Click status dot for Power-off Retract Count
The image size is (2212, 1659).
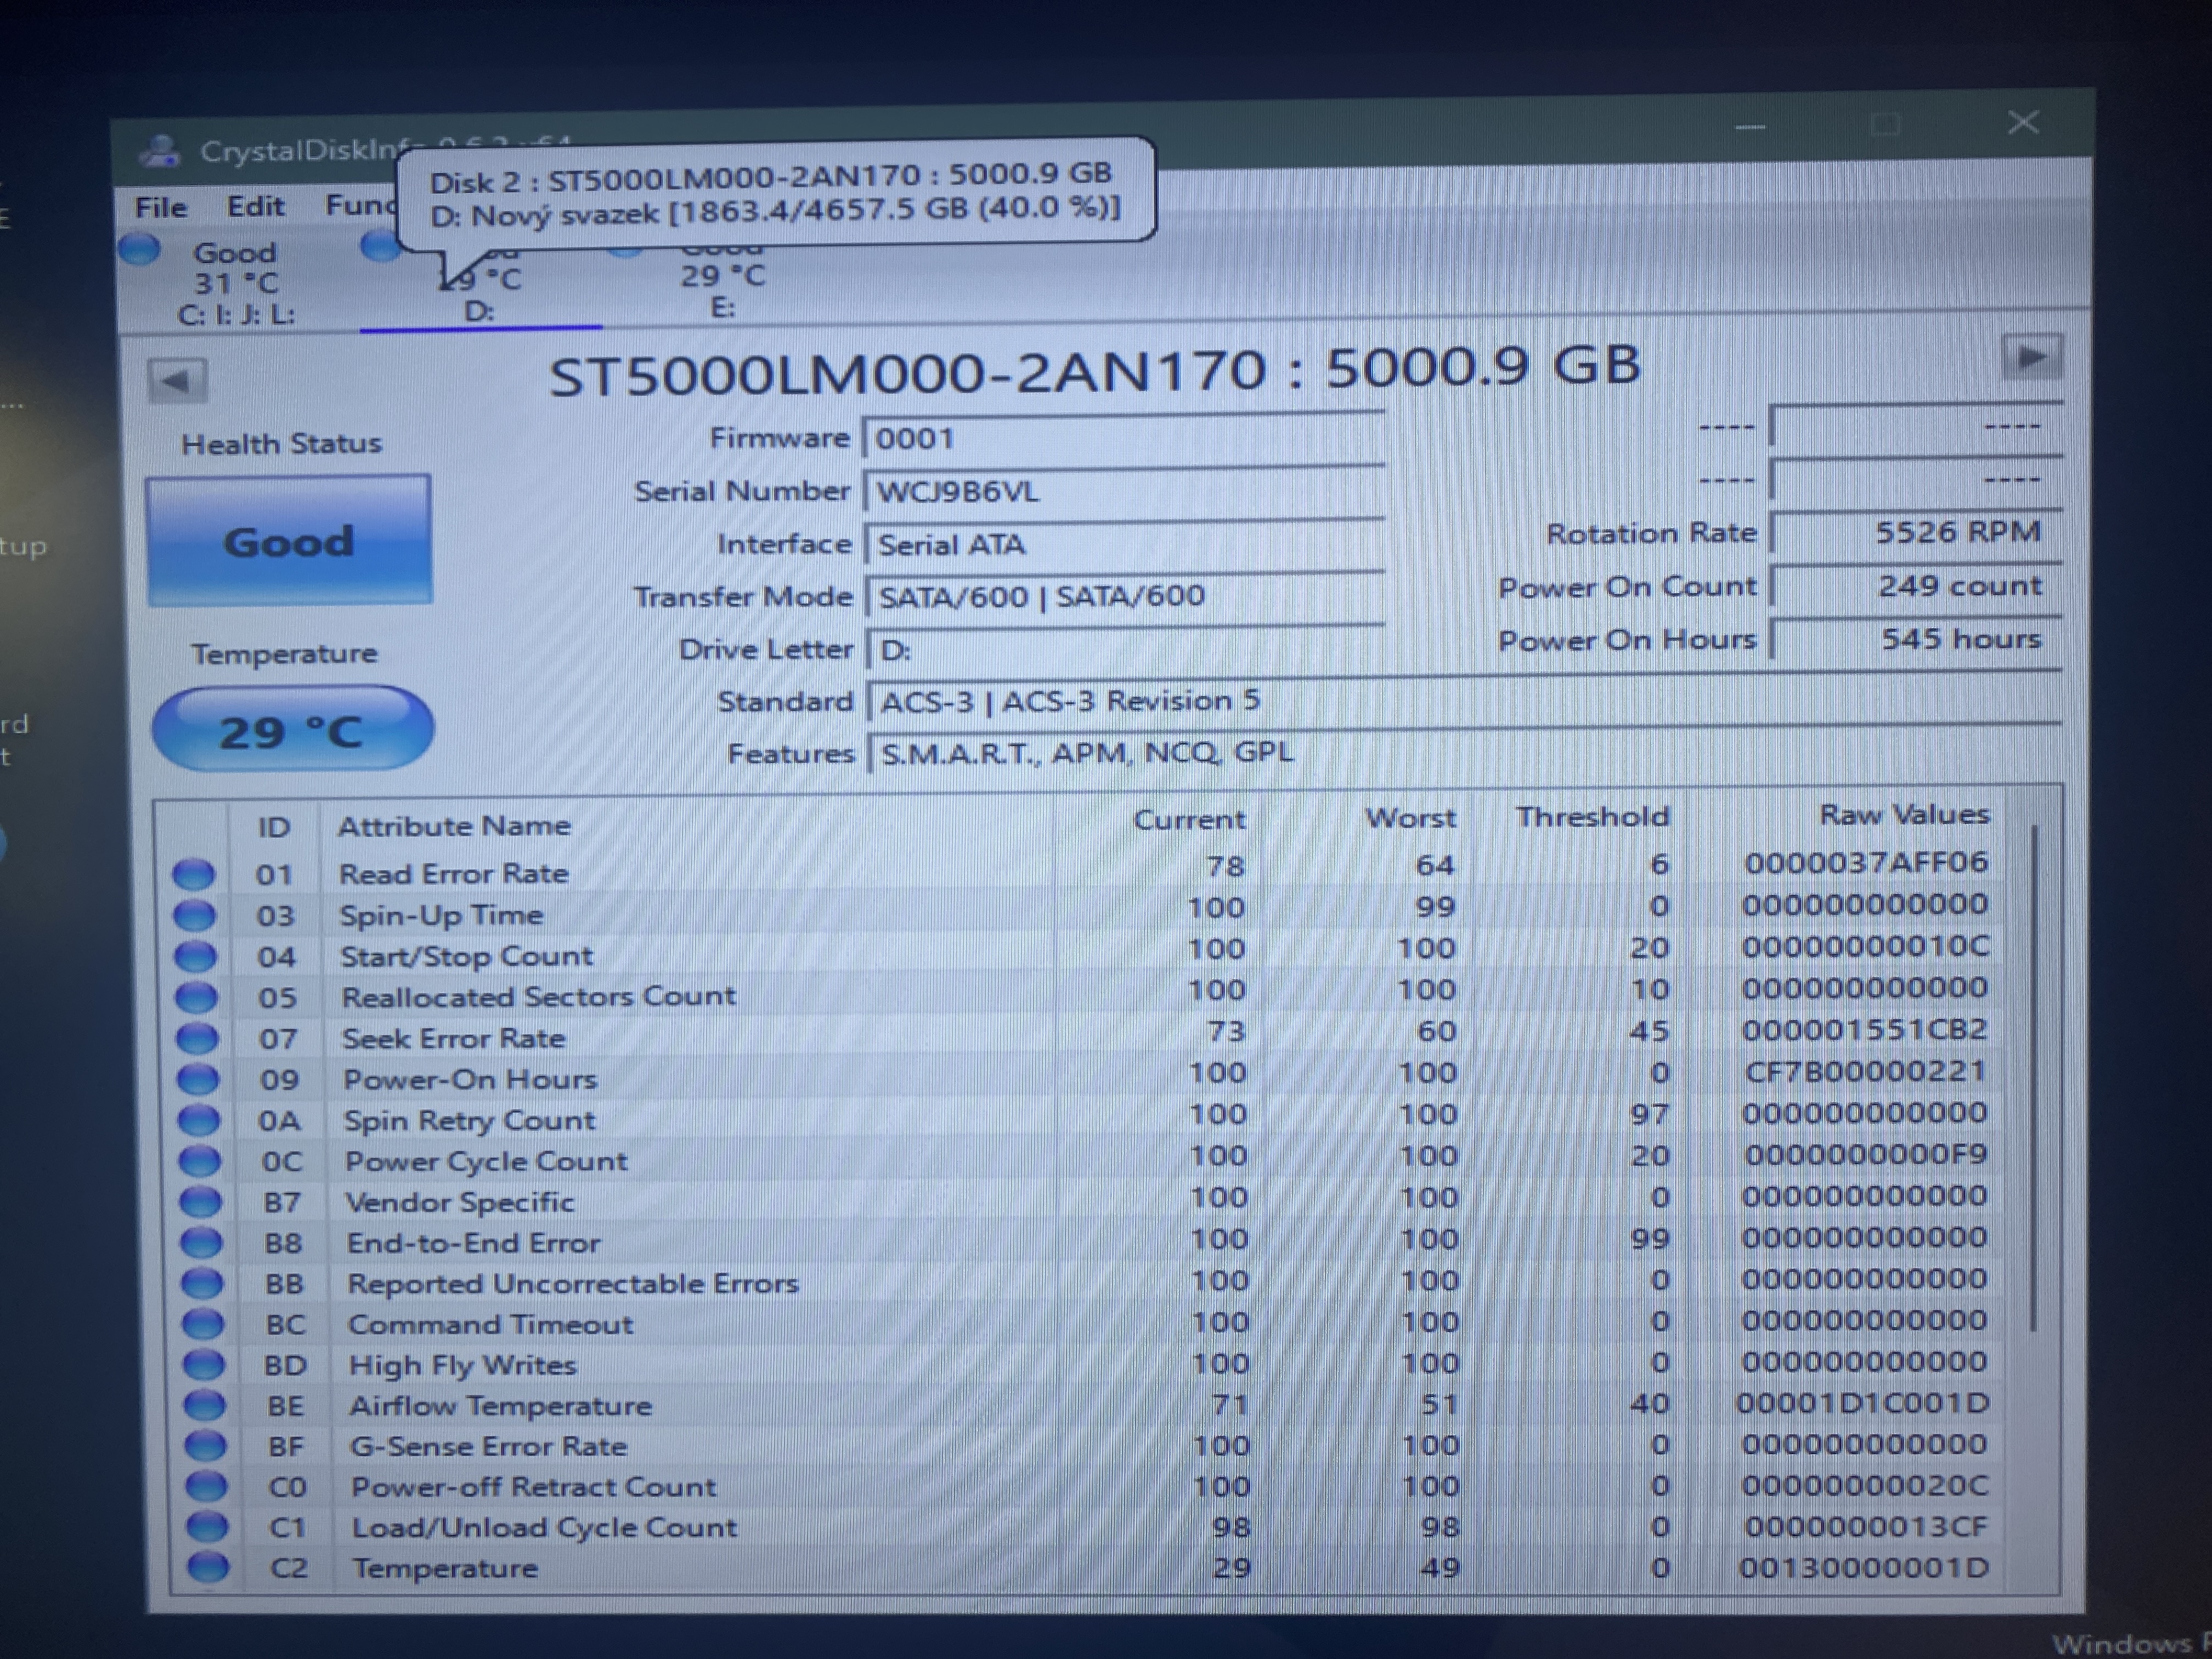[x=207, y=1487]
